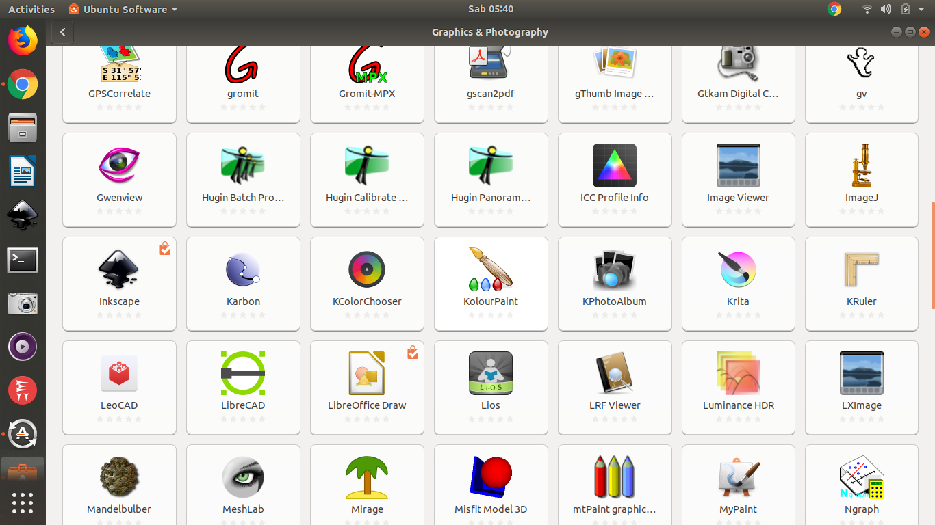Click the MeshLab label
The image size is (935, 525).
[x=243, y=509]
